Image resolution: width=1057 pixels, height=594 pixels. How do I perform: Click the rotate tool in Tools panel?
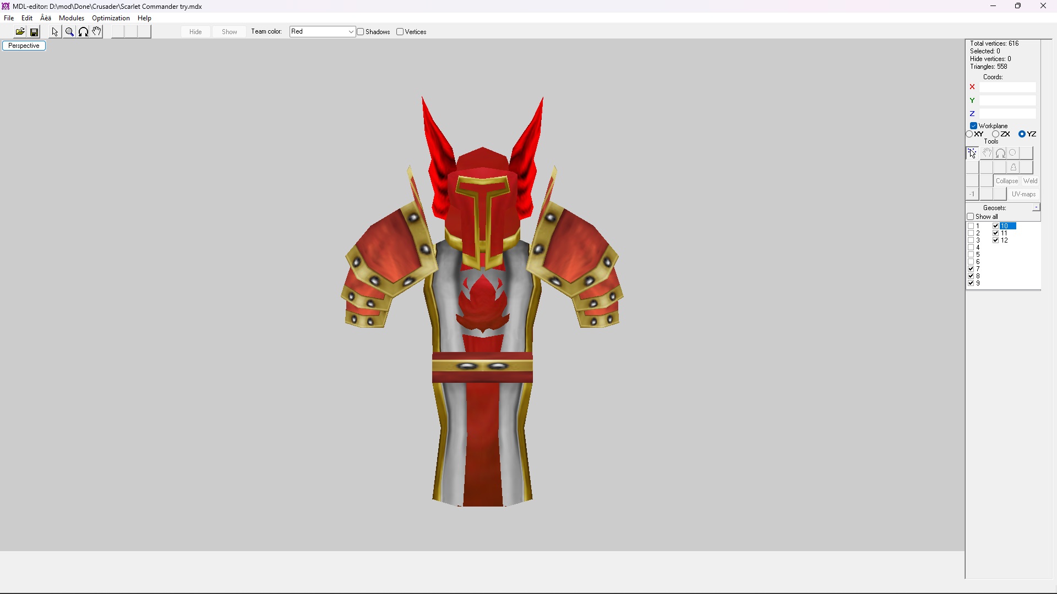tap(1000, 153)
